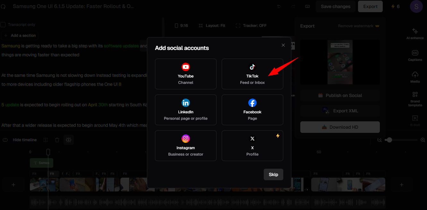Click the highlighted snap icon in timeline toolbar
This screenshot has width=427, height=210.
pyautogui.click(x=69, y=140)
